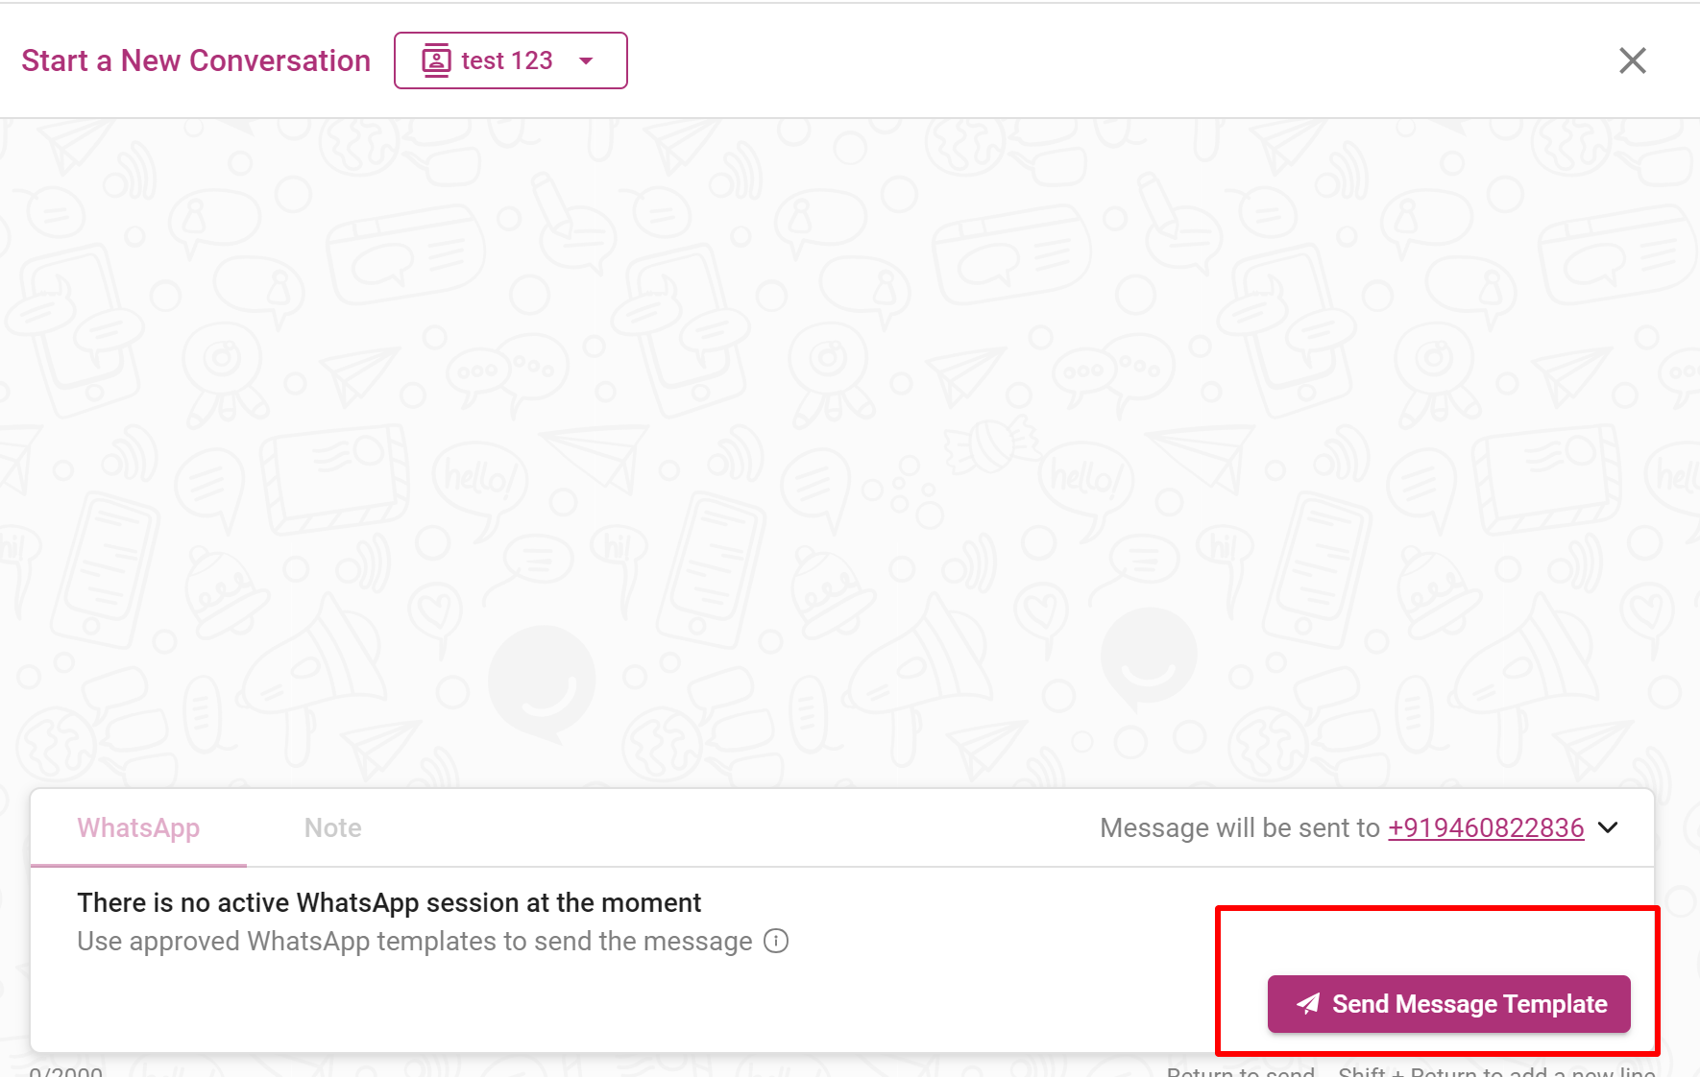Click the Return to send hint text
The image size is (1700, 1077).
point(1240,1071)
